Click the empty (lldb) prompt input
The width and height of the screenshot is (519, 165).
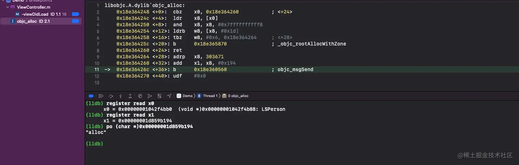pos(95,144)
